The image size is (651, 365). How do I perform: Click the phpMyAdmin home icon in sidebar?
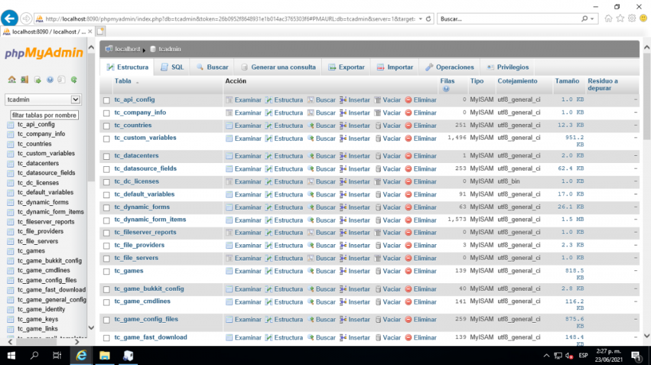click(12, 80)
